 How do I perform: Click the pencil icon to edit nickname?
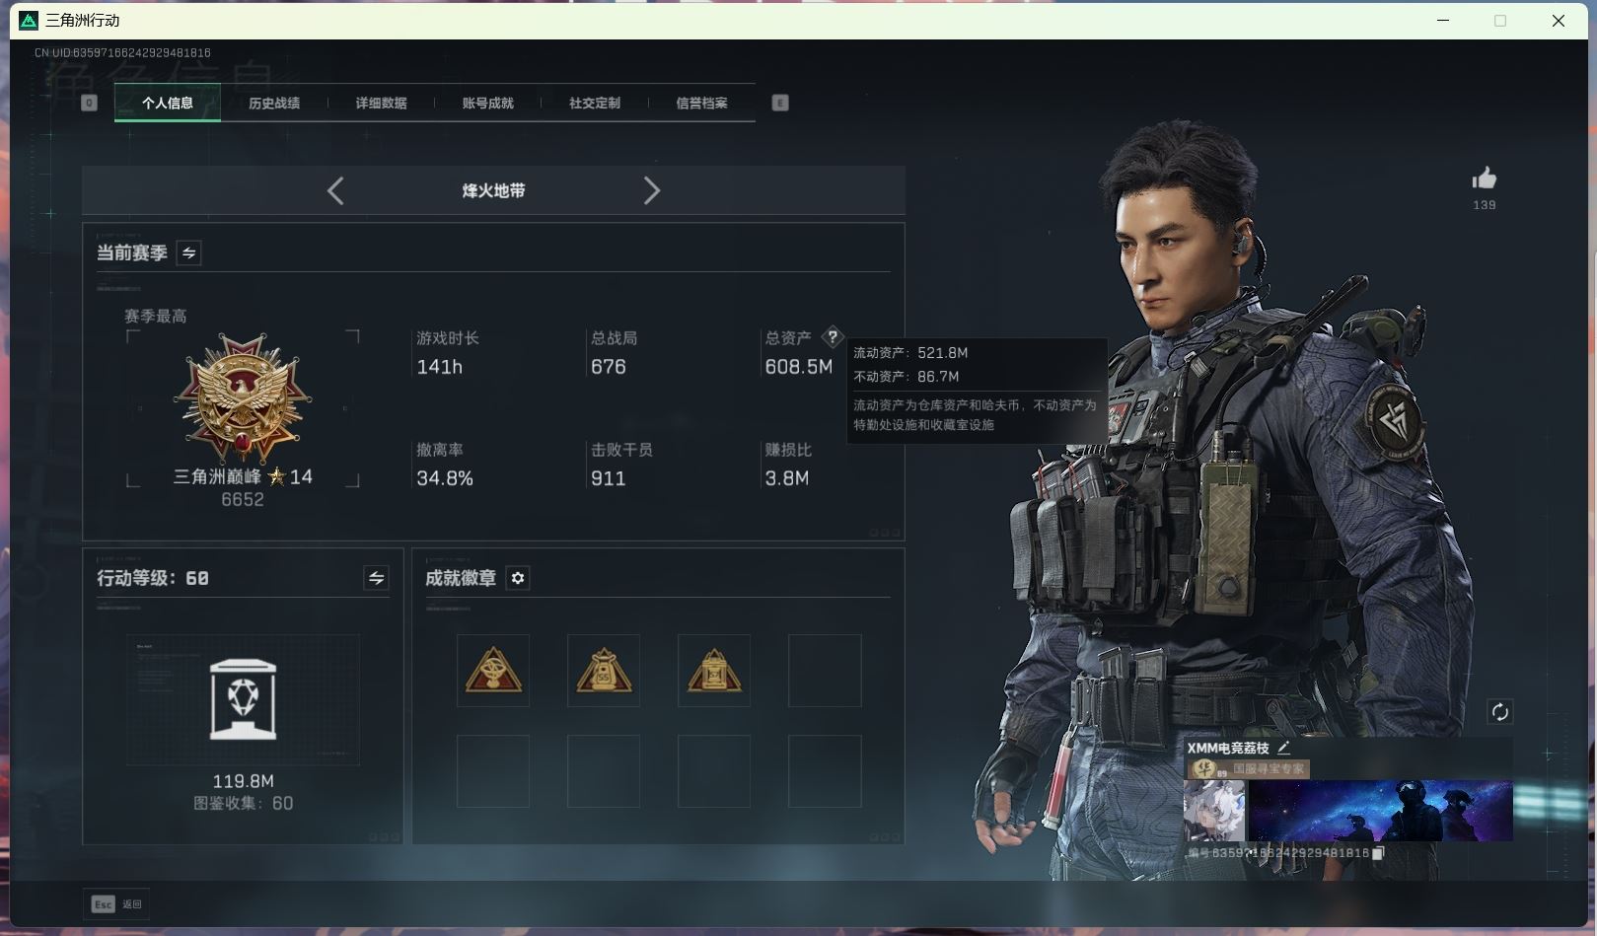1283,748
